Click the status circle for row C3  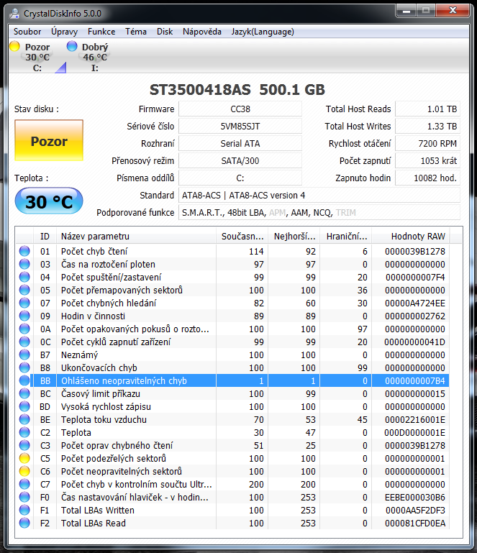(x=24, y=445)
